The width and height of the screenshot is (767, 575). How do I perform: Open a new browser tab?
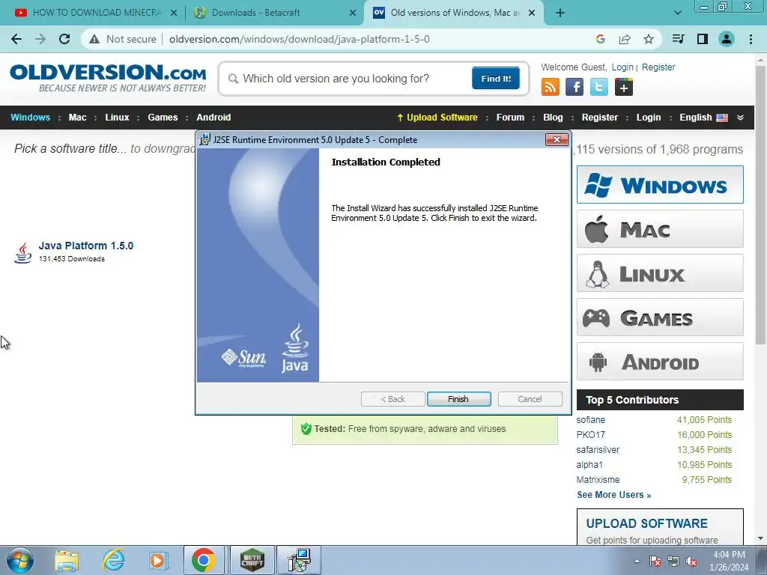(x=560, y=13)
